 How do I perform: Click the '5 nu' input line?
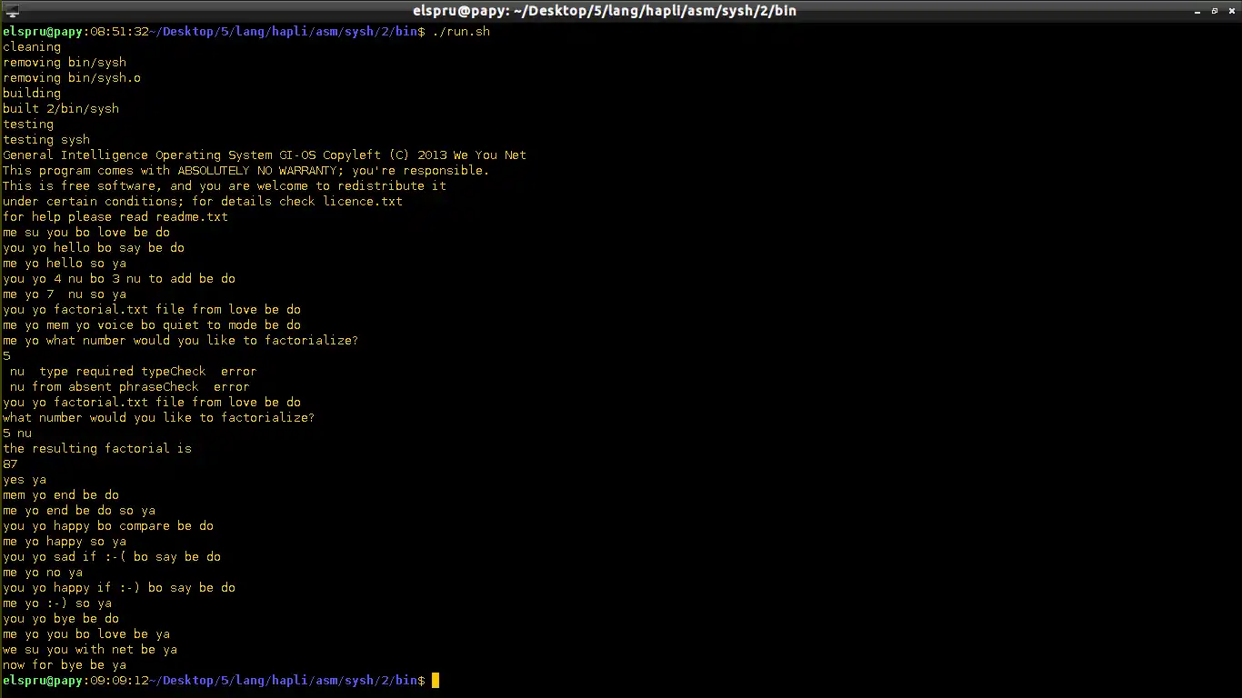pyautogui.click(x=17, y=434)
